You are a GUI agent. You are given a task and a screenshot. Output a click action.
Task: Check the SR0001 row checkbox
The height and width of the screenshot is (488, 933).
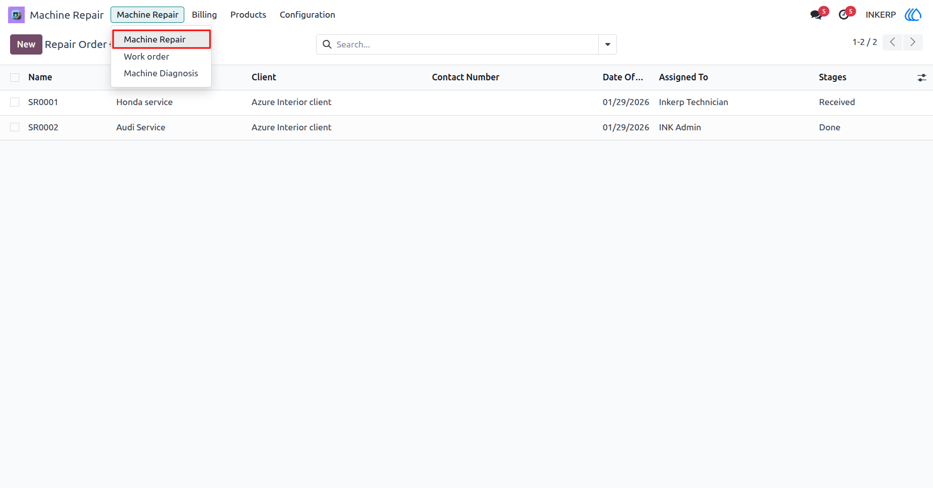coord(15,102)
